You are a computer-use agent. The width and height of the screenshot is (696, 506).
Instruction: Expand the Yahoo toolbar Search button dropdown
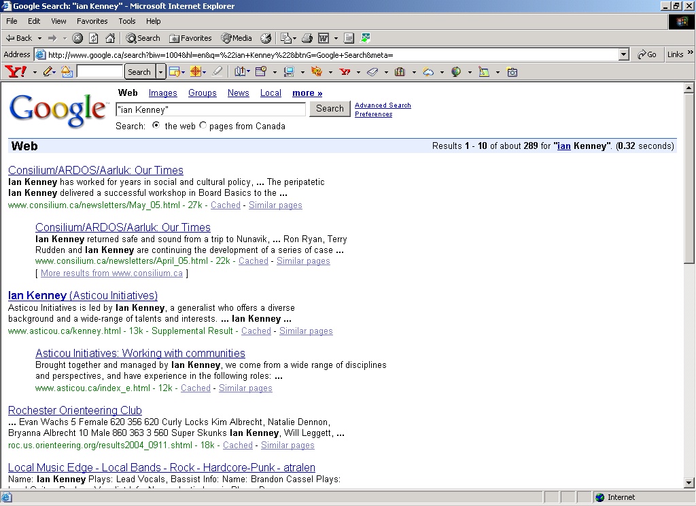coord(160,71)
